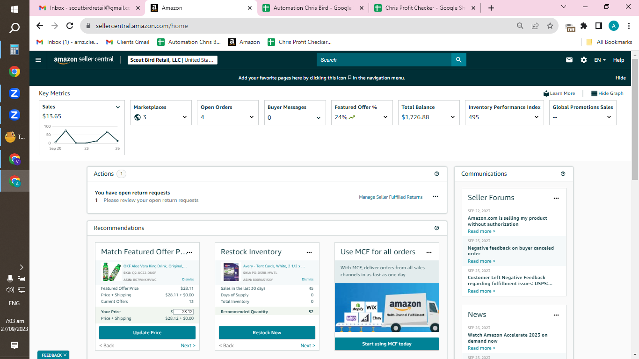Viewport: 639px width, 359px height.
Task: Open a new browser tab
Action: 491,8
